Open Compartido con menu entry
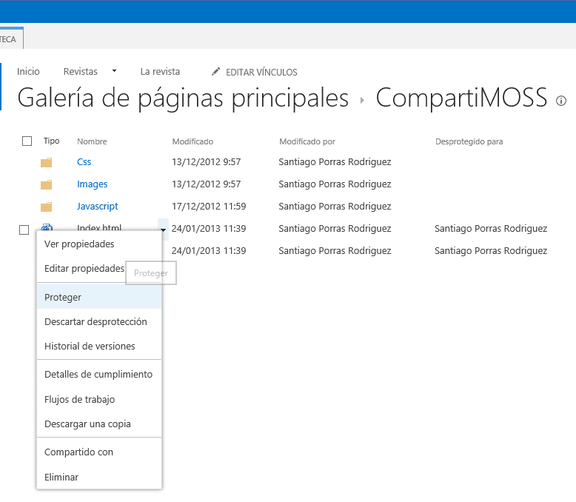 coord(99,452)
